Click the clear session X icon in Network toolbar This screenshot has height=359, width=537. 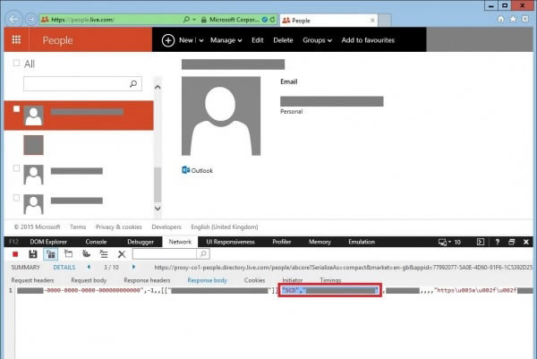point(122,254)
